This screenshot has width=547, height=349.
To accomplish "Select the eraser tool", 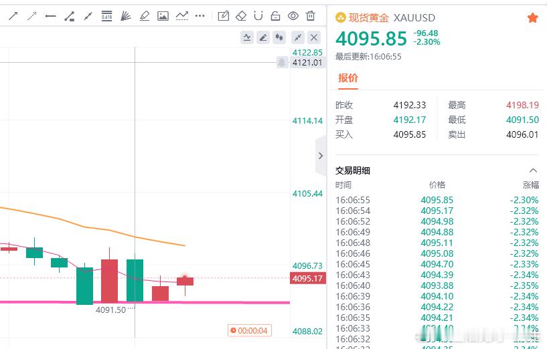I will 241,15.
